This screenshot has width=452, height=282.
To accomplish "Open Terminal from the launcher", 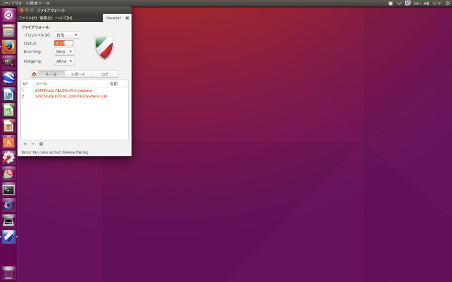I will 8,190.
